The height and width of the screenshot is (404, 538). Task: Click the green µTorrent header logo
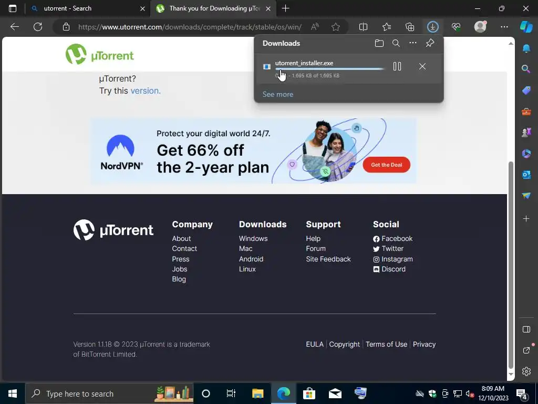click(99, 54)
